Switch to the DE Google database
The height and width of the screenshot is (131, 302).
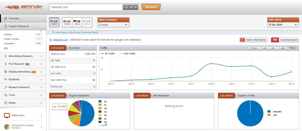pyautogui.click(x=77, y=22)
